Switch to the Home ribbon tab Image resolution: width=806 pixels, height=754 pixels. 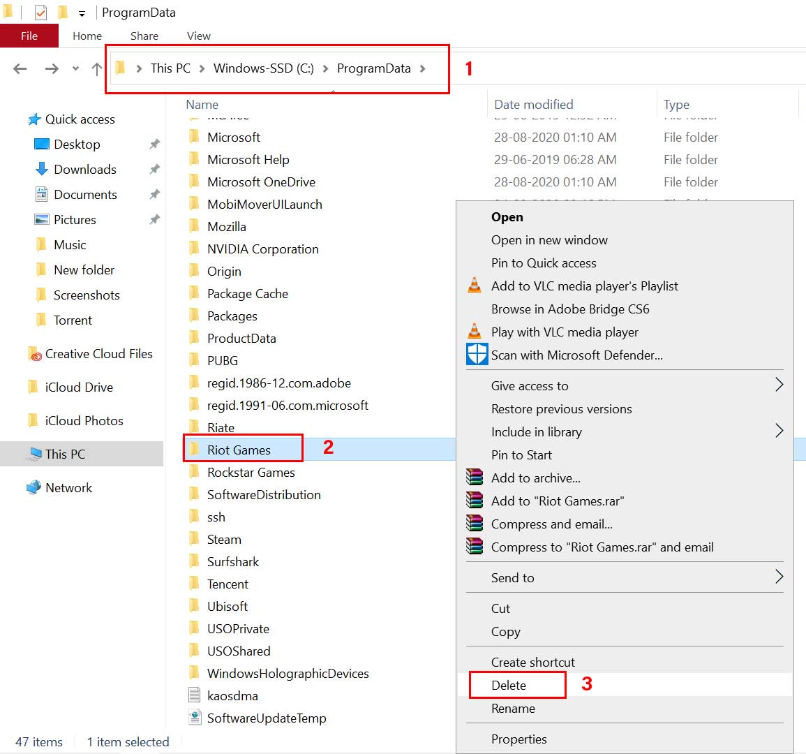(x=87, y=36)
